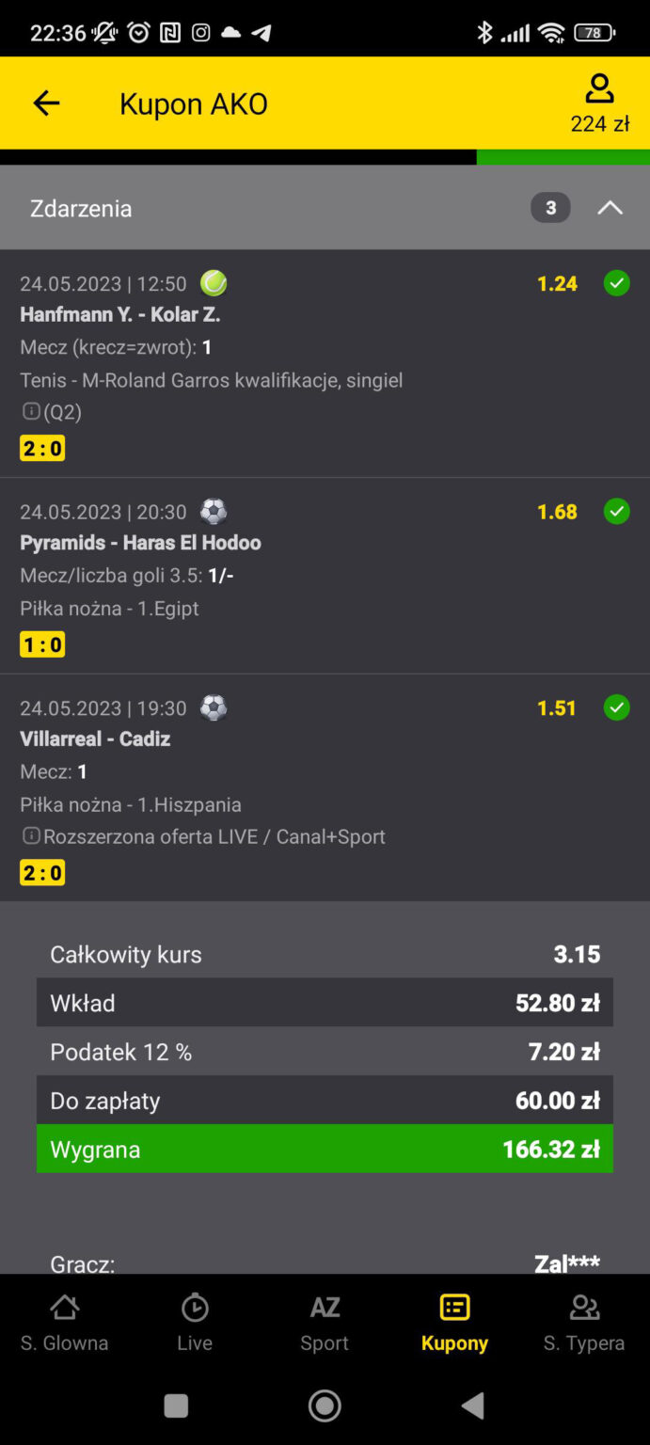
Task: Open the Sport AZ tab
Action: tap(325, 1321)
